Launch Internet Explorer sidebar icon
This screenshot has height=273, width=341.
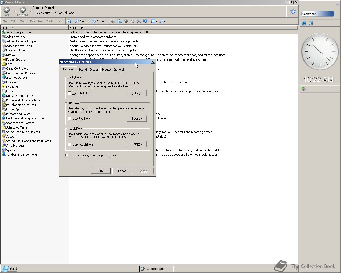pos(304,23)
